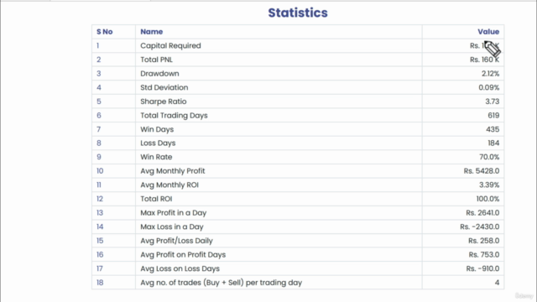Click the '3.39%' value

[x=489, y=185]
